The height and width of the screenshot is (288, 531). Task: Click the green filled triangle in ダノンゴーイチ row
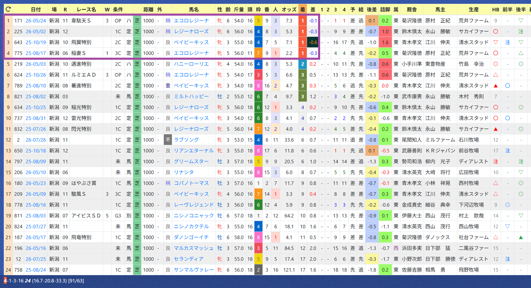coord(521,237)
